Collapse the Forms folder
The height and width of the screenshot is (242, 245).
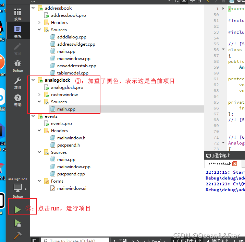point(39,181)
